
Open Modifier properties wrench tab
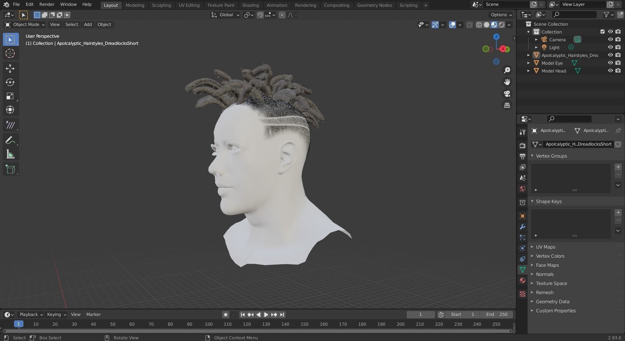point(522,227)
